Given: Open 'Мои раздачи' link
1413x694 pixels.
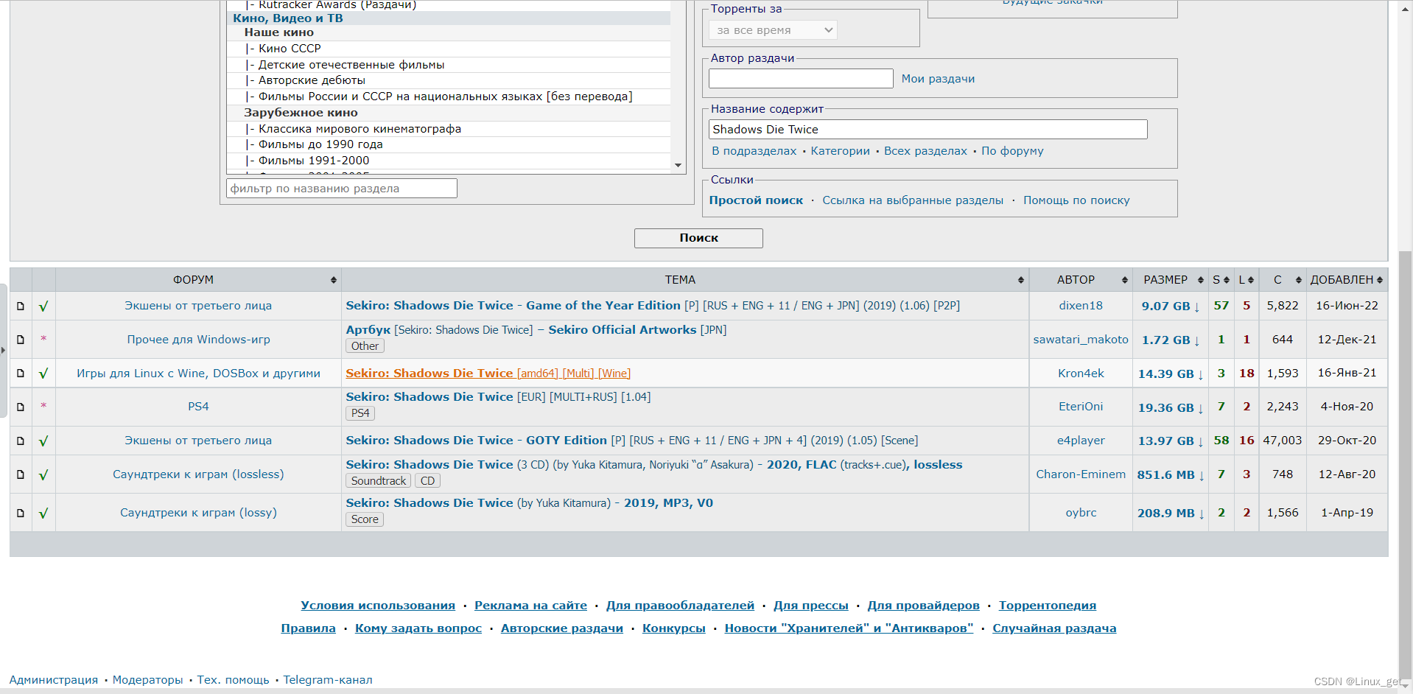Looking at the screenshot, I should coord(938,79).
